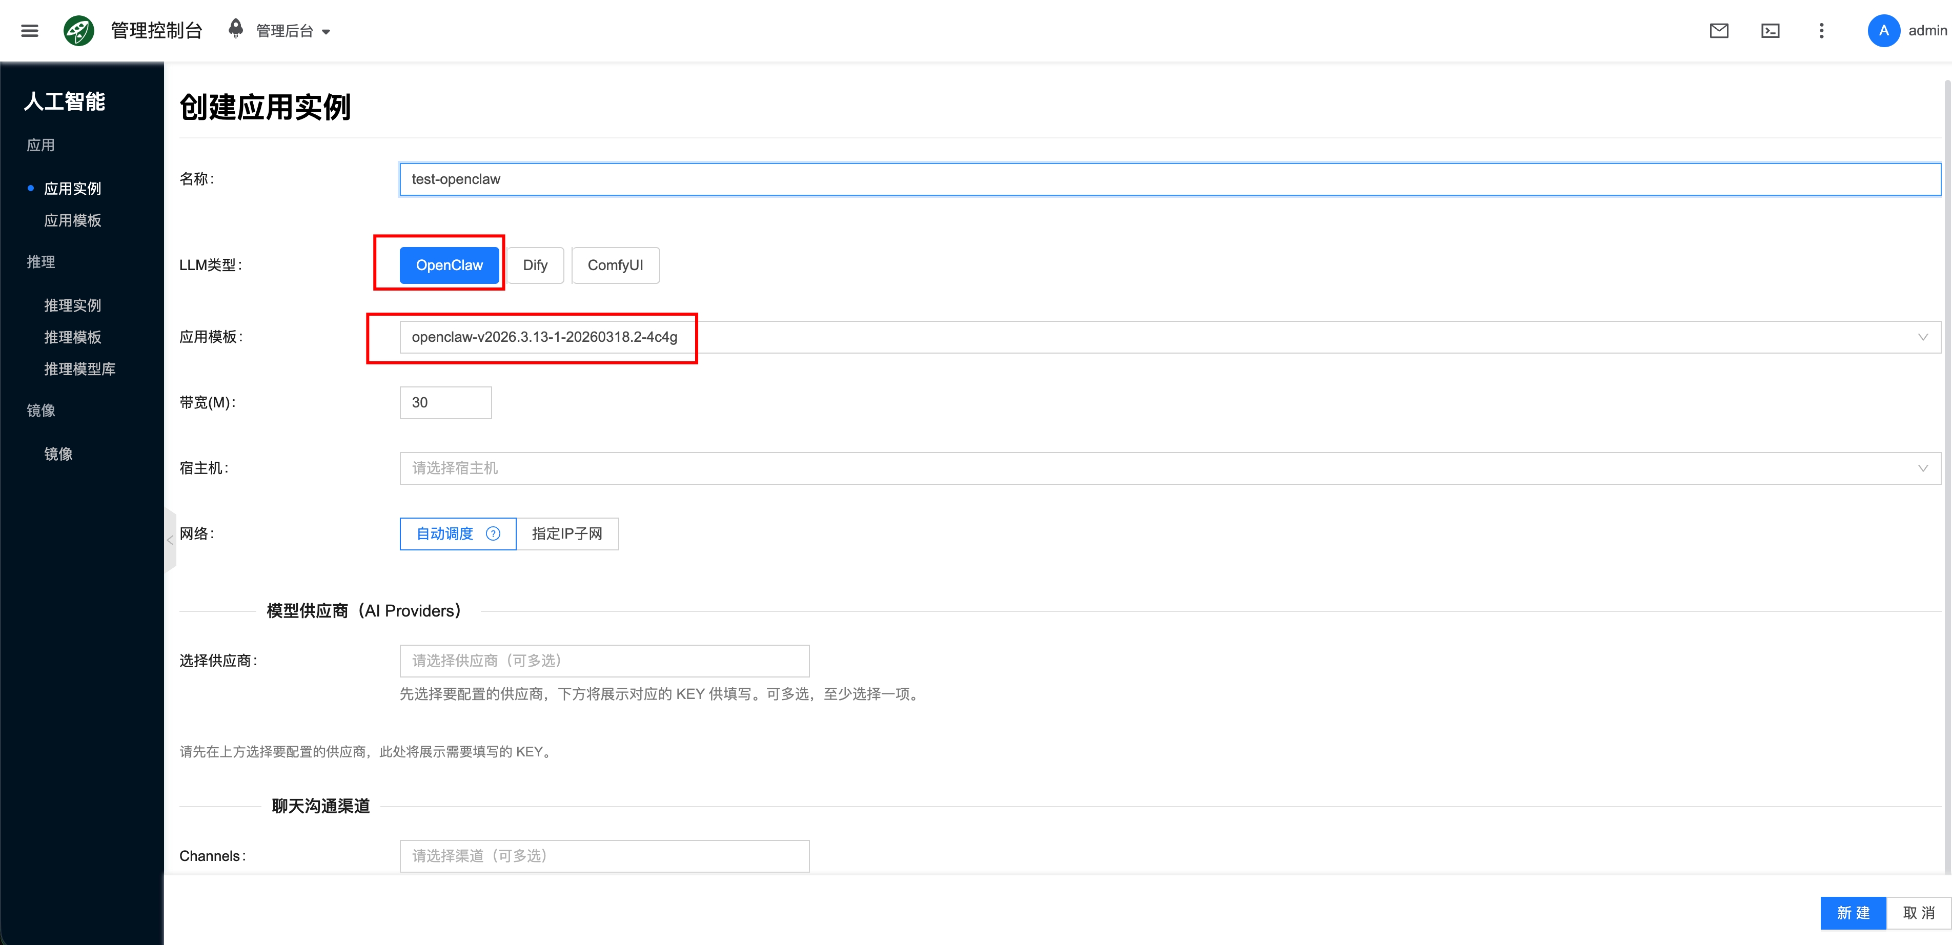Viewport: 1952px width, 945px height.
Task: Open the 应用模板 template dropdown
Action: (1169, 337)
